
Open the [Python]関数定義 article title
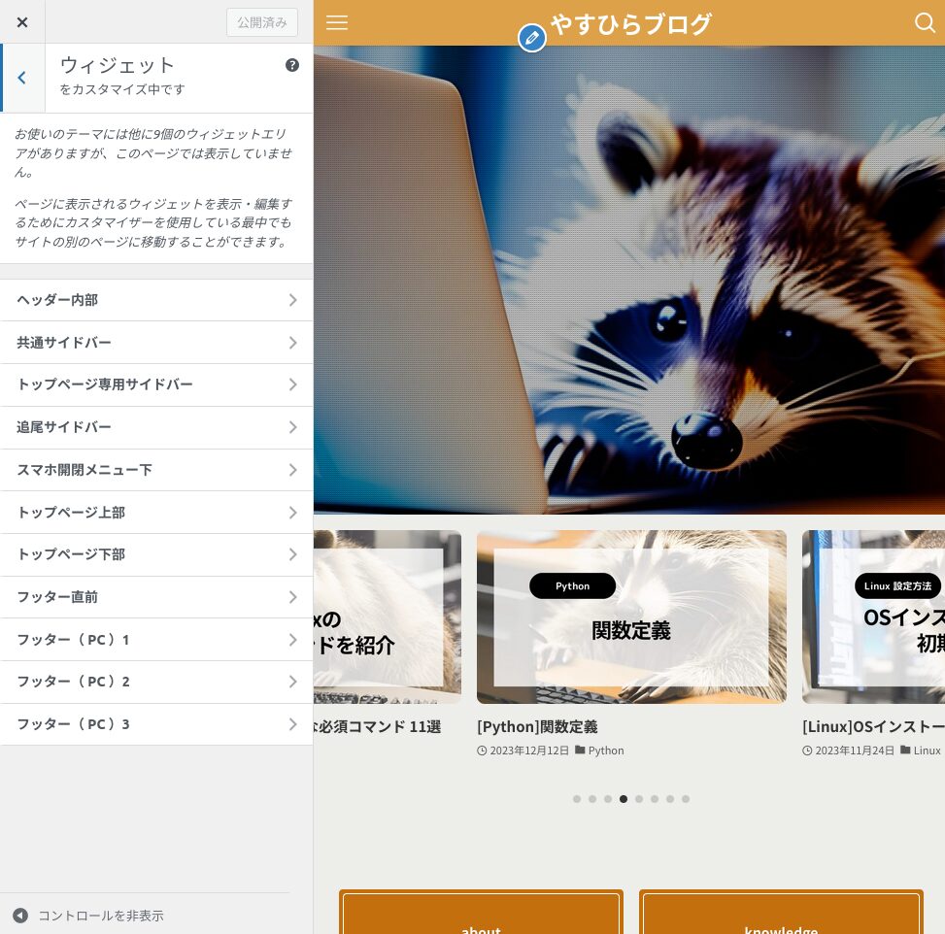click(x=537, y=726)
